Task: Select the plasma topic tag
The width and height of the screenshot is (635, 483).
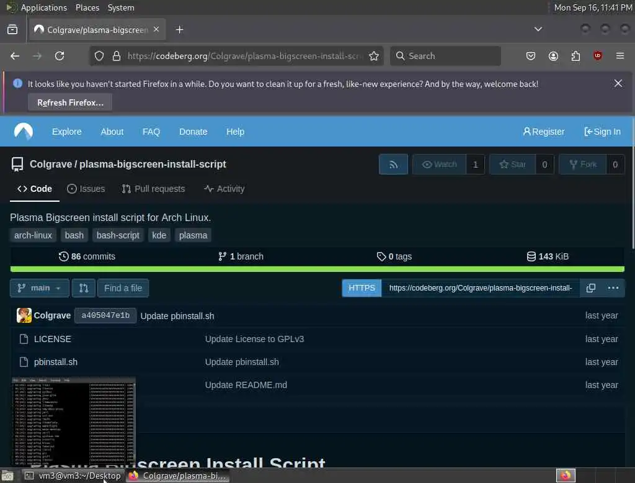Action: tap(193, 235)
